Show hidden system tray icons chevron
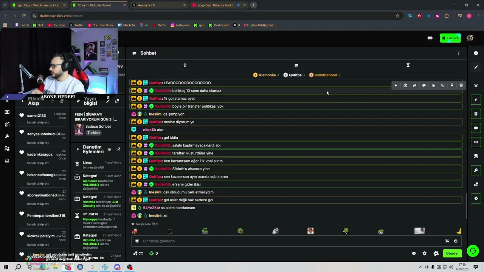This screenshot has height=272, width=484. tap(420, 267)
